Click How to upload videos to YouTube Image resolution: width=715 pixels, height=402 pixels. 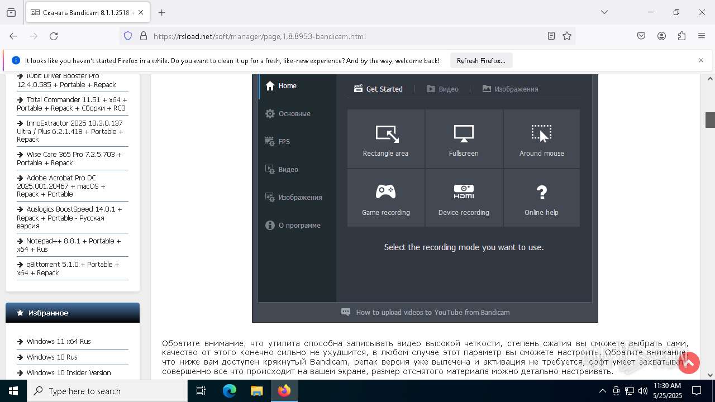pyautogui.click(x=433, y=312)
